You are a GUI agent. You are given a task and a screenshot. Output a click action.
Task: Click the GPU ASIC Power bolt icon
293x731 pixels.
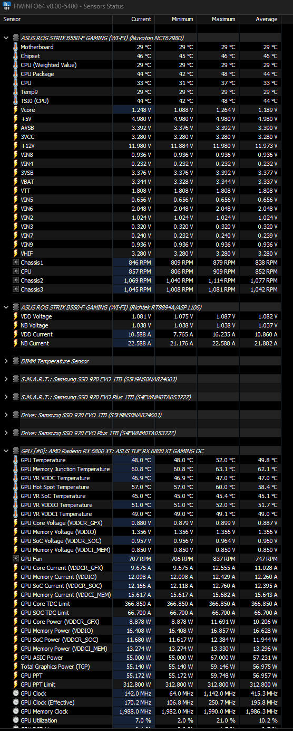(x=15, y=658)
